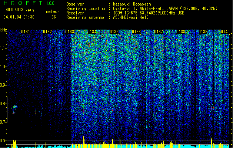Click the 1.0 kHz axis label
This screenshot has height=148, width=233.
tap(3, 67)
